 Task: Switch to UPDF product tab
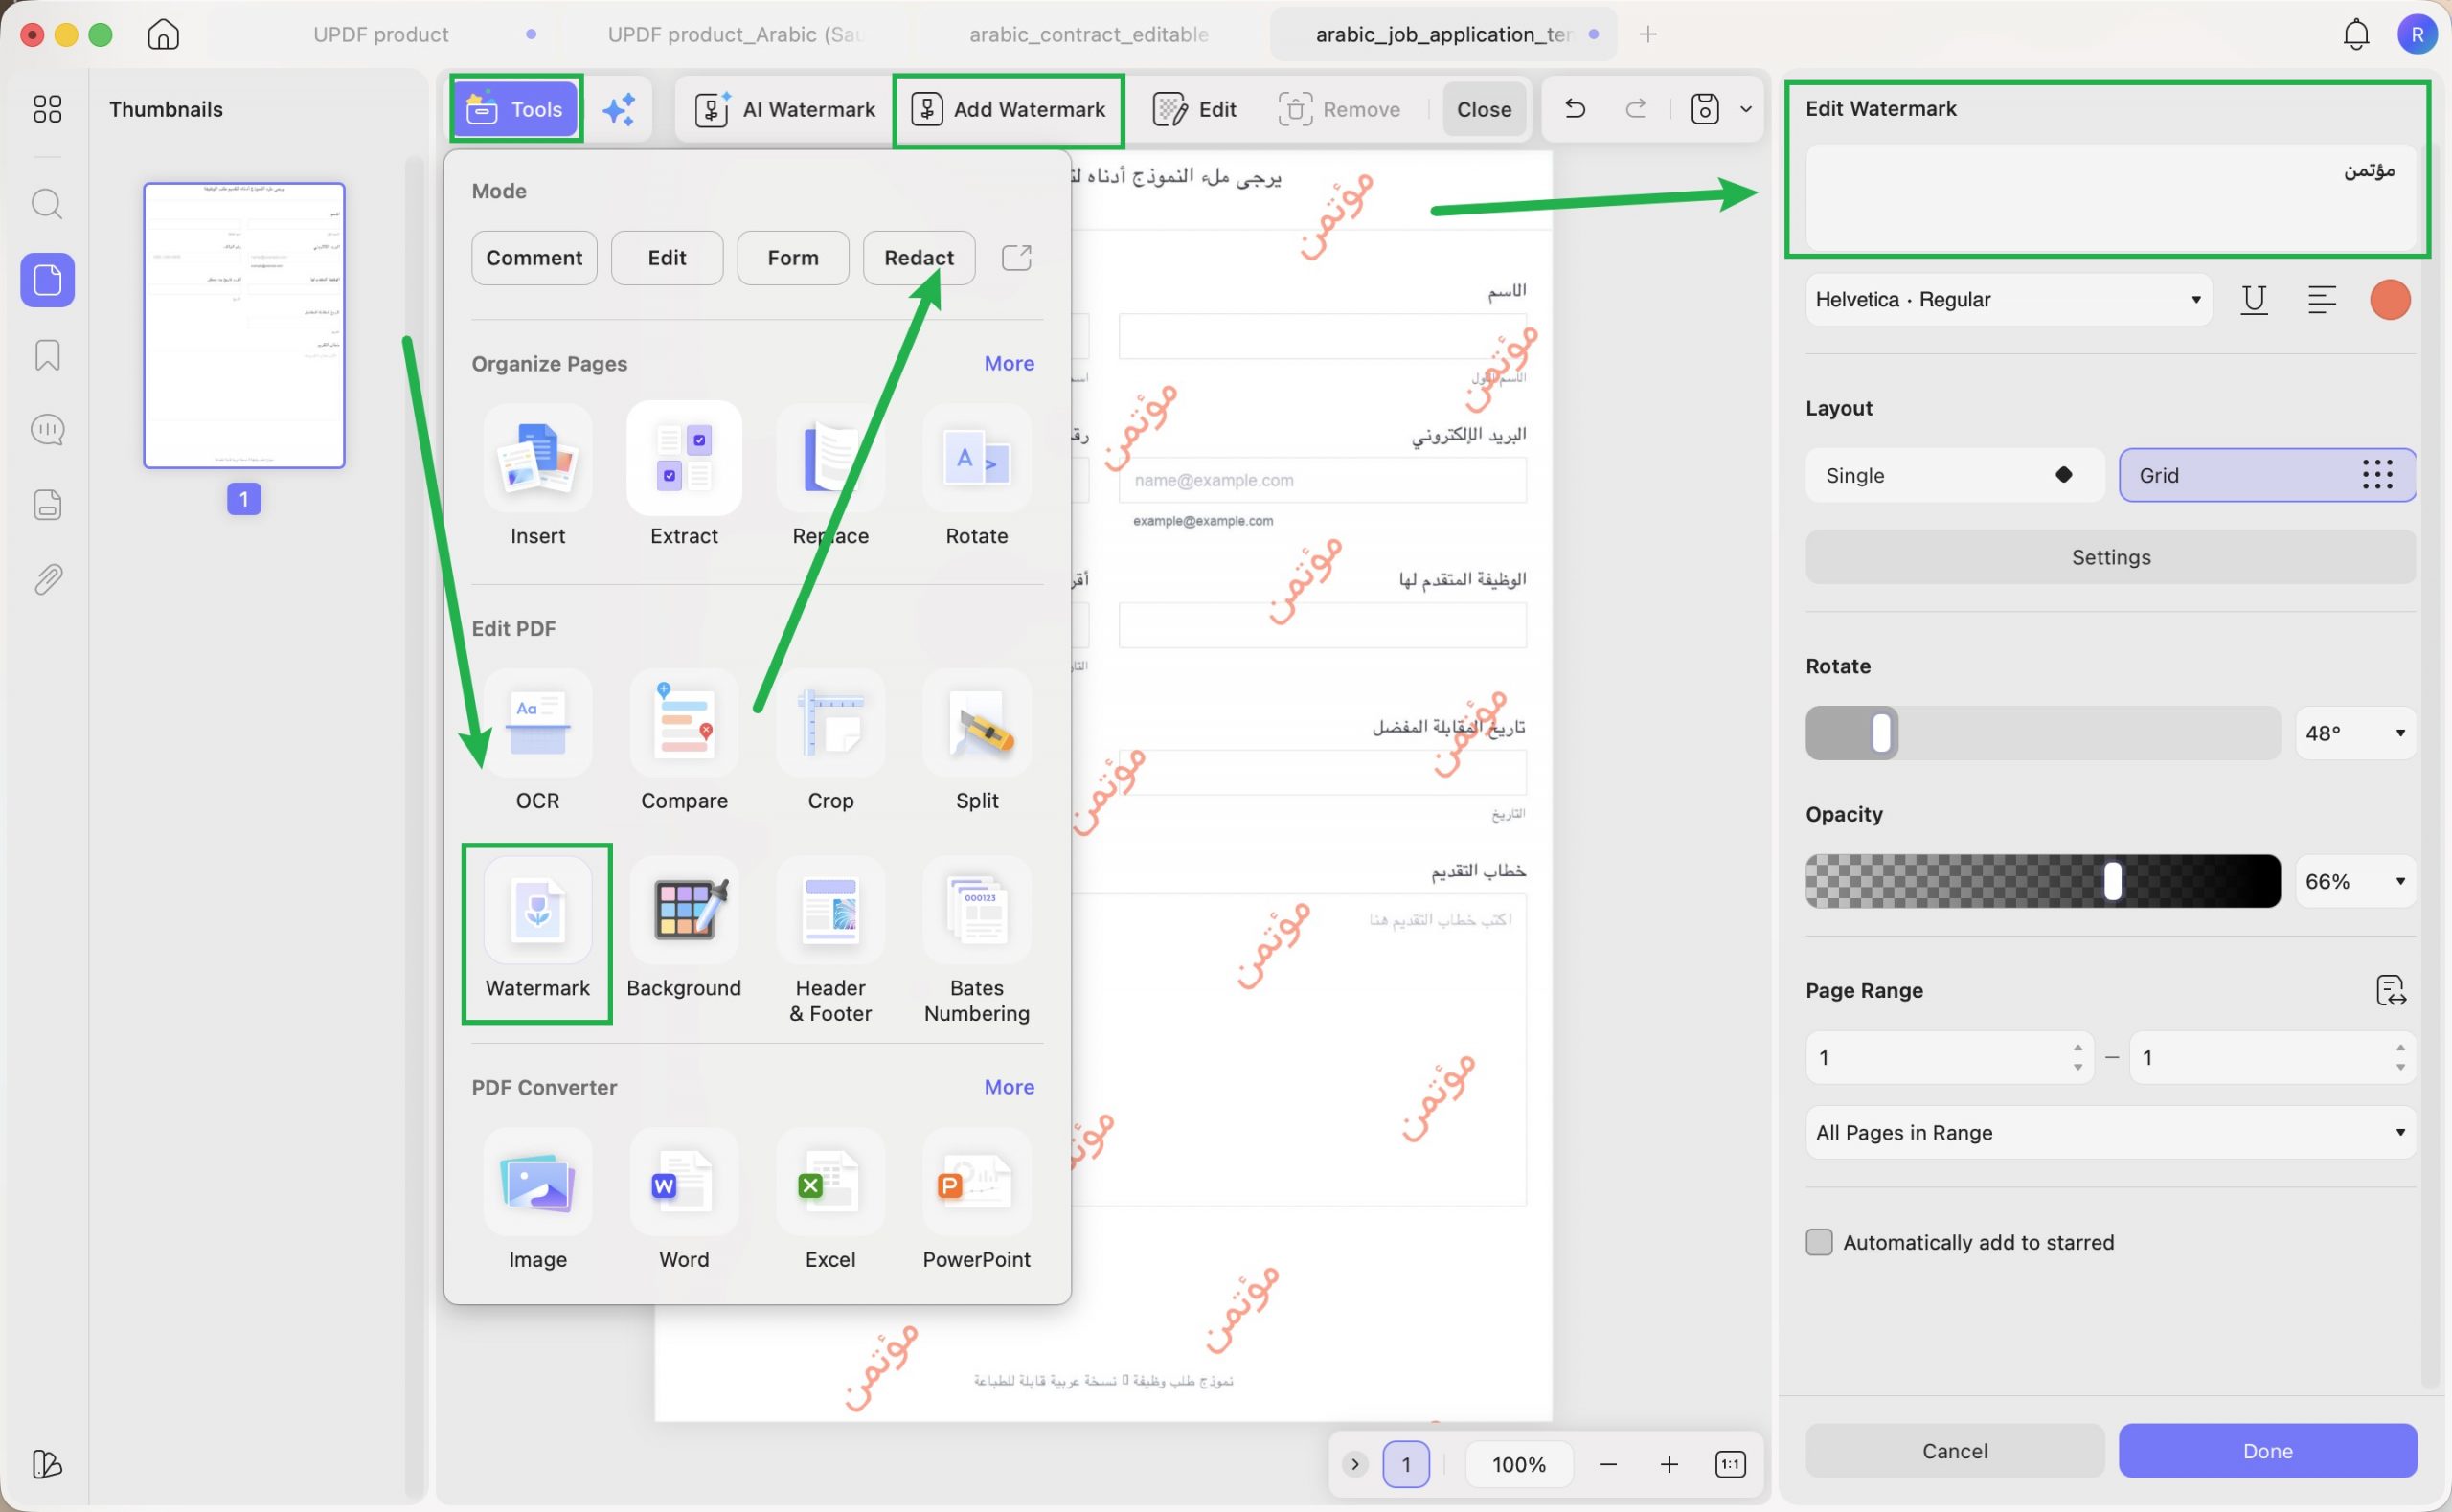pos(381,34)
